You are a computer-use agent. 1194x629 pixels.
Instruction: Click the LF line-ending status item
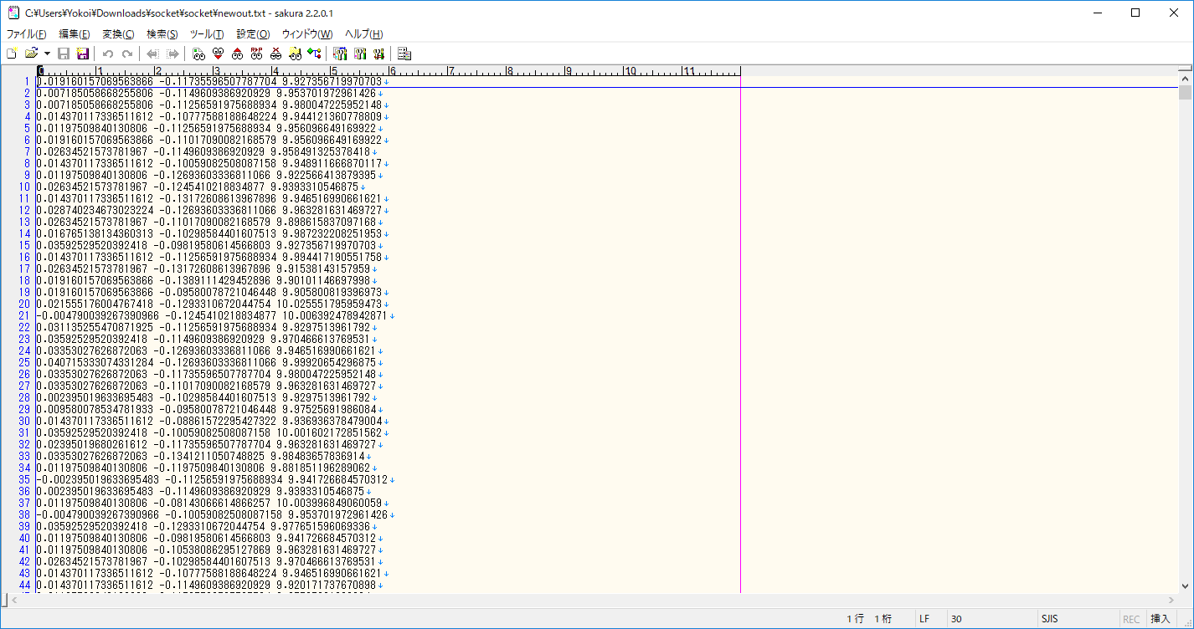point(924,618)
